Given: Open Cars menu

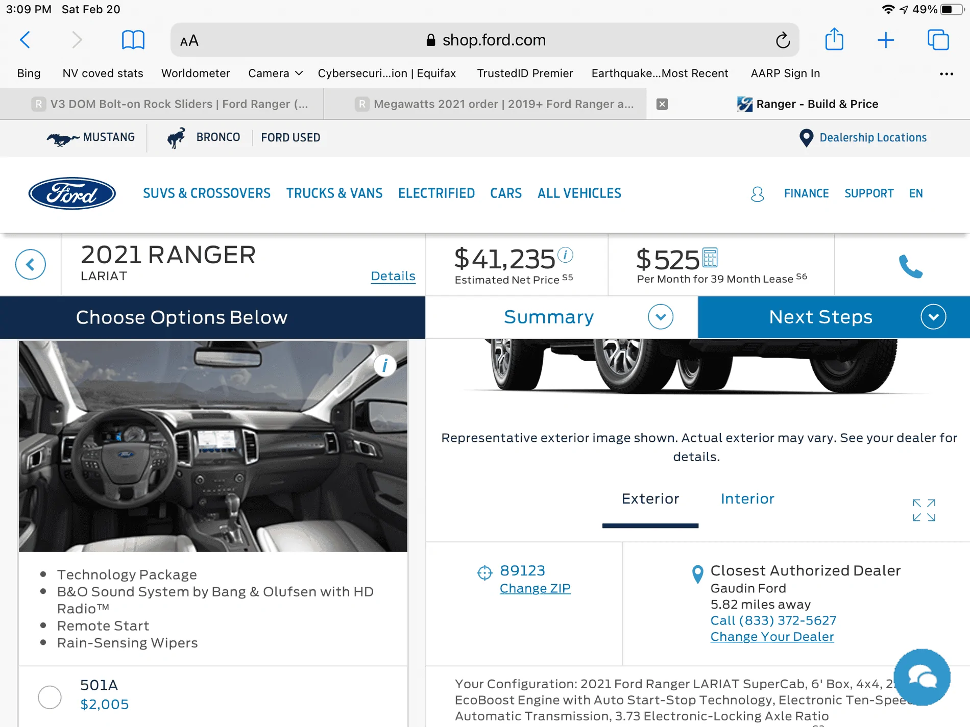Looking at the screenshot, I should [506, 193].
